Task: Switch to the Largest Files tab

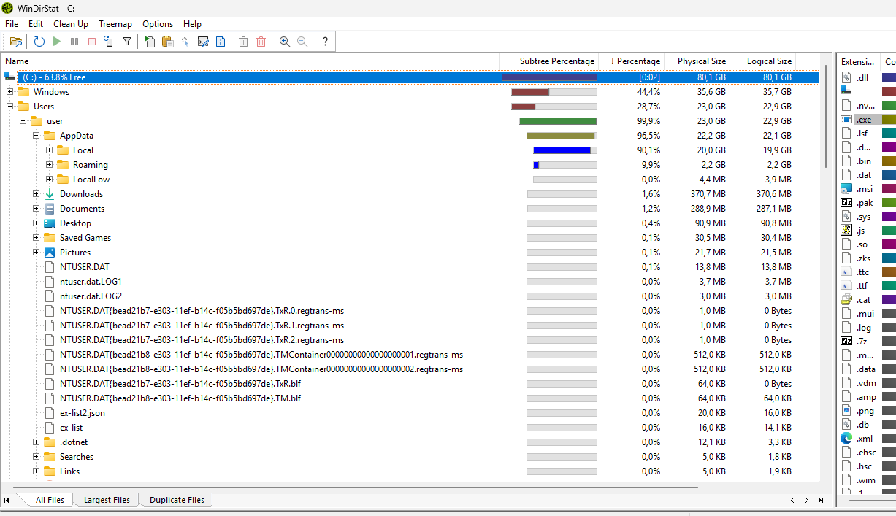Action: 107,500
